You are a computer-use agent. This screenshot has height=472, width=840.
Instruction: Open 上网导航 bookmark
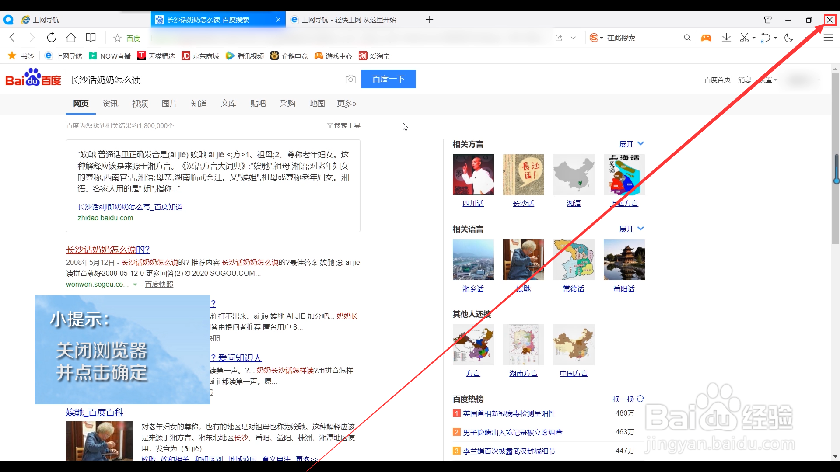click(63, 56)
